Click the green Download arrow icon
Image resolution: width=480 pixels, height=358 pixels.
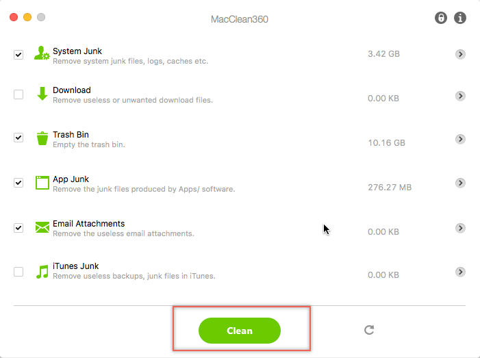point(42,94)
